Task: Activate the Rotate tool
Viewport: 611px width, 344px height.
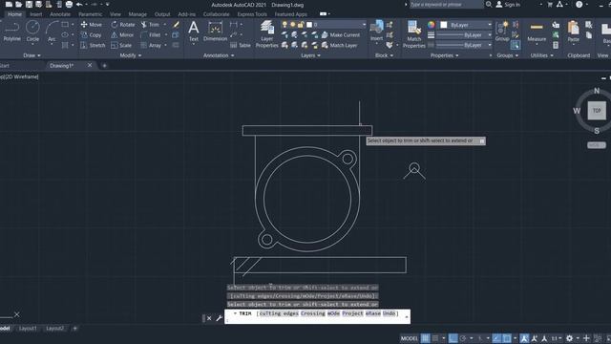Action: pyautogui.click(x=123, y=25)
